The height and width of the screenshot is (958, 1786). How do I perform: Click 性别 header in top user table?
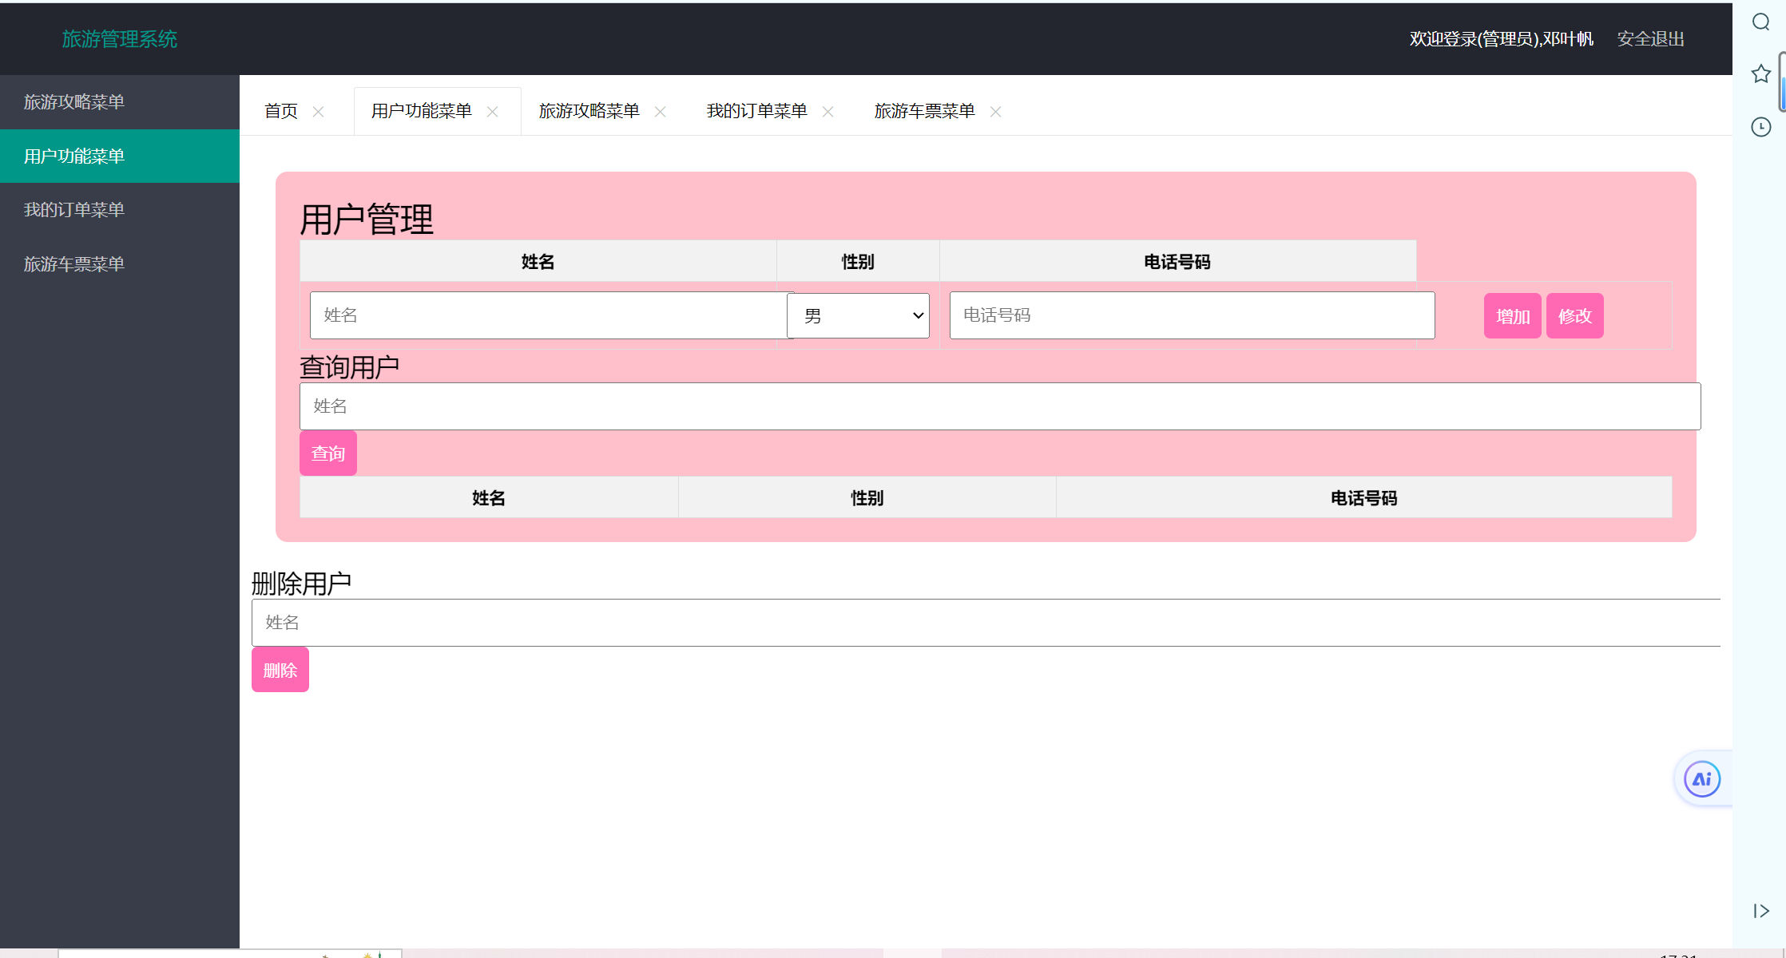[x=859, y=262]
